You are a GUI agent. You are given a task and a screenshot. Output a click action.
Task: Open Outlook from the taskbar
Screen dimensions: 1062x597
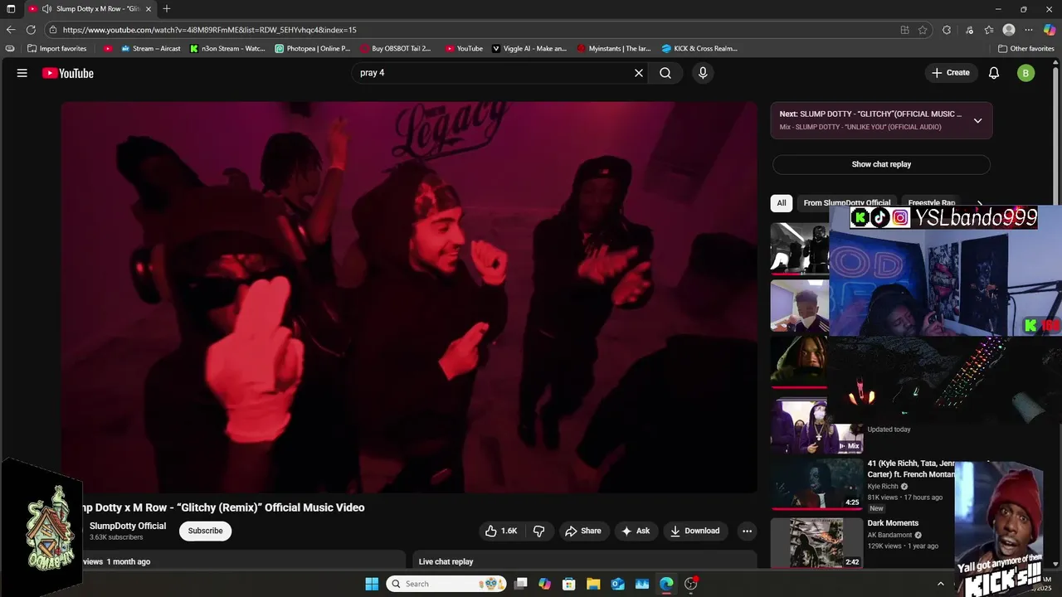tap(618, 584)
